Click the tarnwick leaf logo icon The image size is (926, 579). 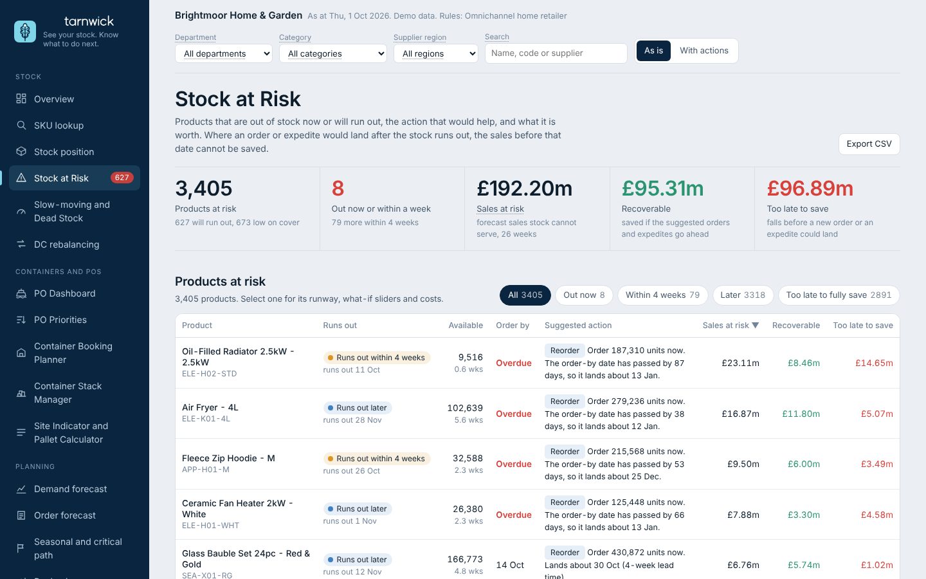[x=25, y=32]
